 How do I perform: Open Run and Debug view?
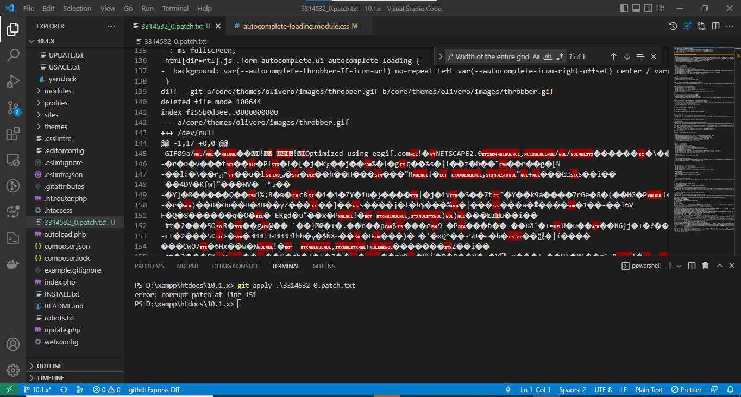pyautogui.click(x=13, y=81)
